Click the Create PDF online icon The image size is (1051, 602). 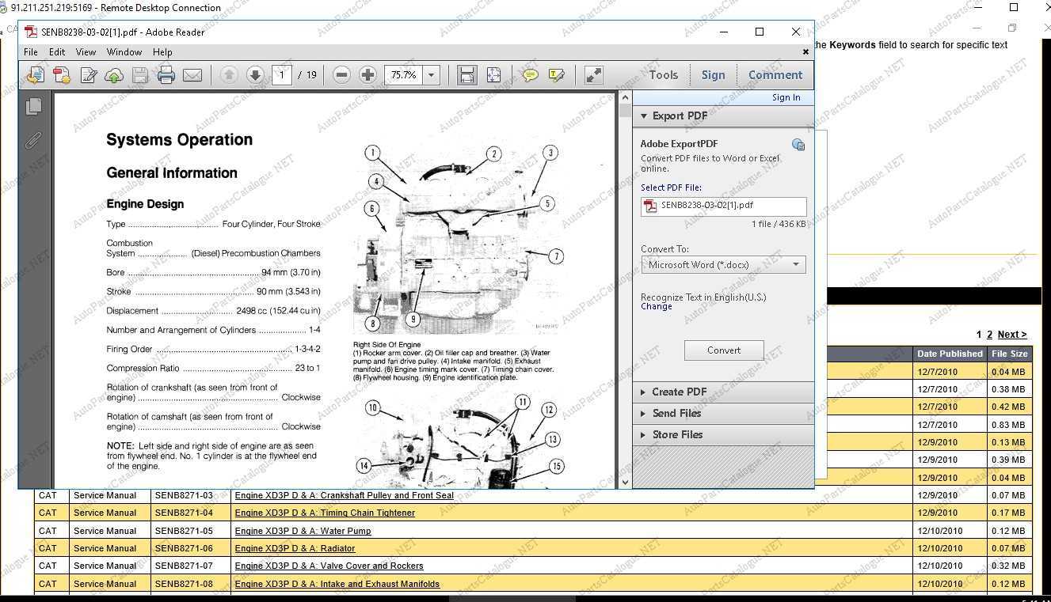coord(62,75)
